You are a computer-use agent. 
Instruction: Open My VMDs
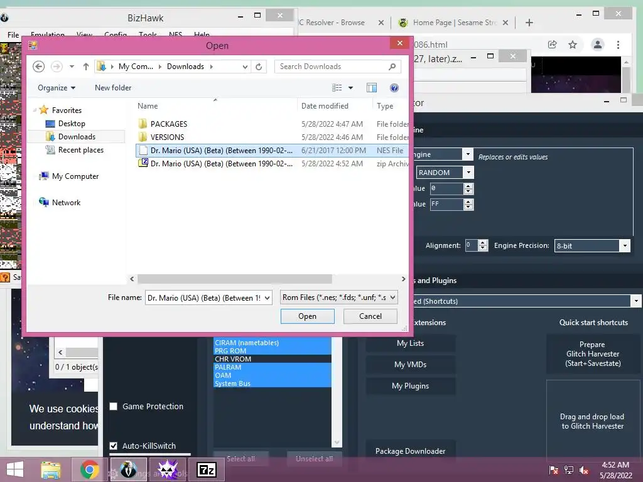[x=411, y=365]
